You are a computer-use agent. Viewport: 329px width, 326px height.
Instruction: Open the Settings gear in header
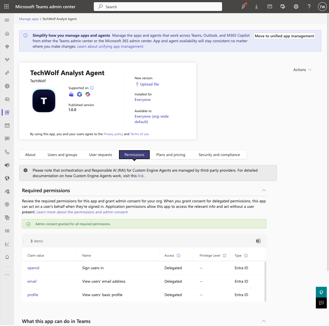pos(296,7)
